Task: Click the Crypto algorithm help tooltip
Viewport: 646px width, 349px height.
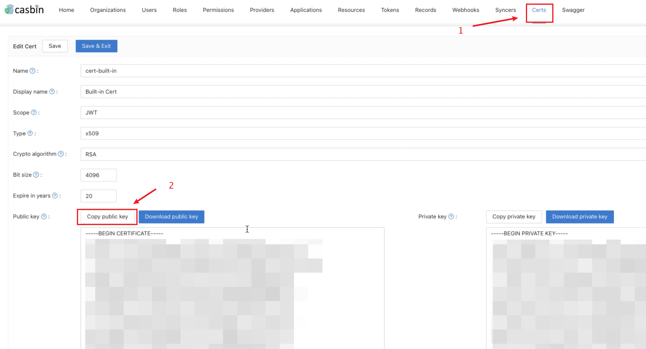Action: [63, 154]
